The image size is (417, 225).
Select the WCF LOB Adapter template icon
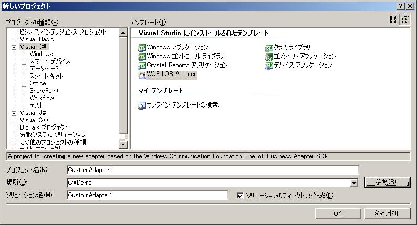tap(142, 74)
